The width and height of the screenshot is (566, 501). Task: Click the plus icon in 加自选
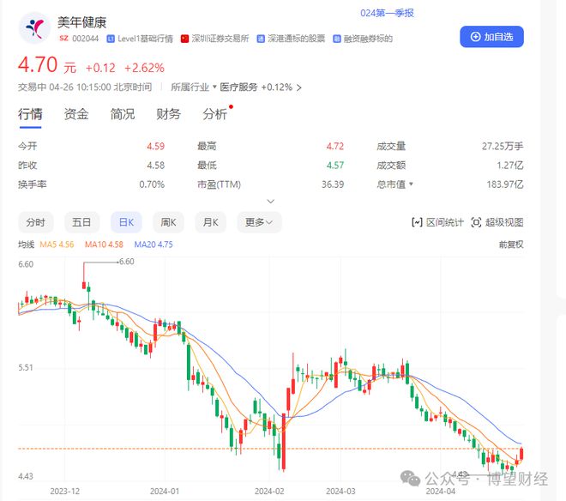coord(476,37)
